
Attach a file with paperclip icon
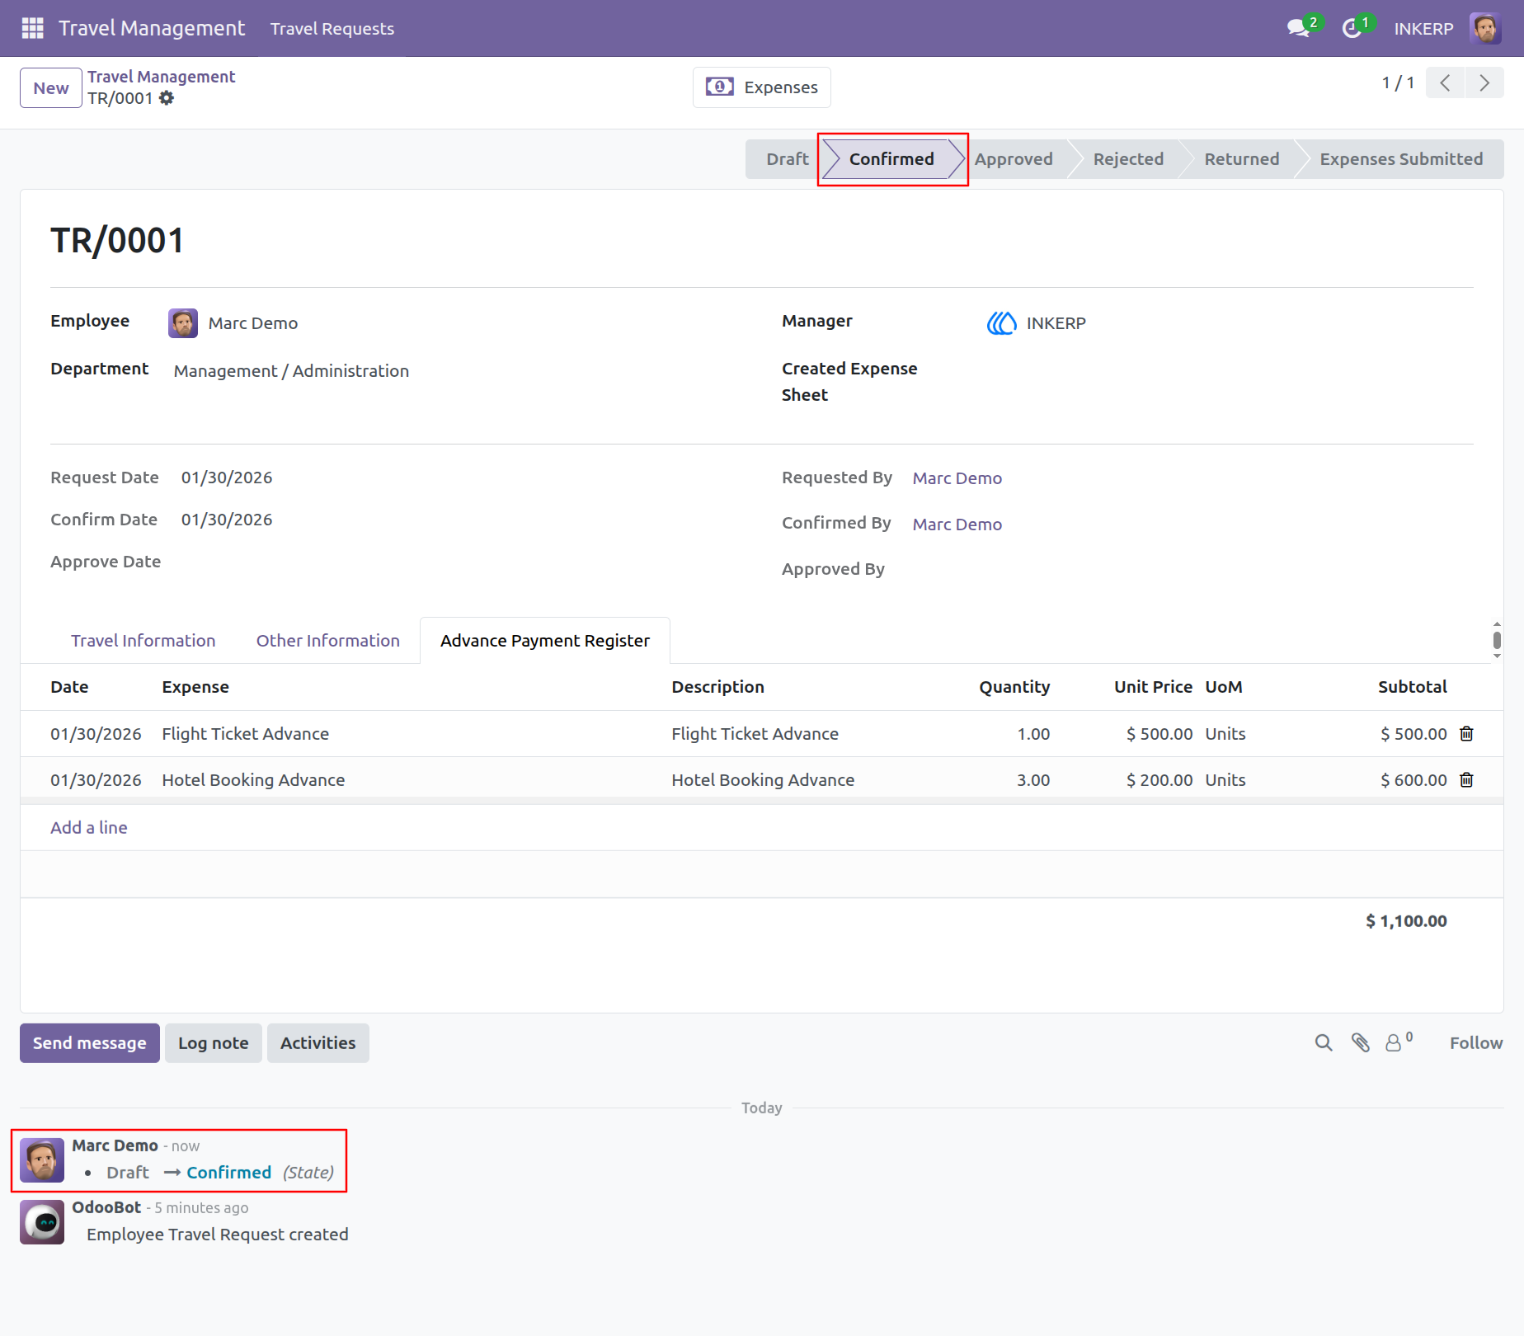click(x=1360, y=1042)
